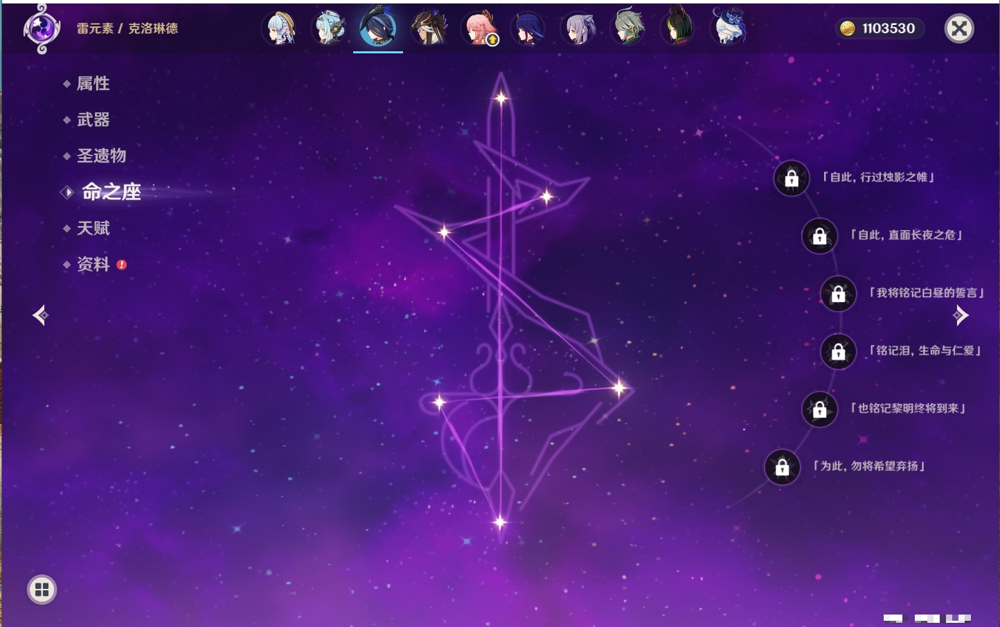The image size is (1000, 627).
Task: Click the red alert badge beside 资料
Action: coord(122,265)
